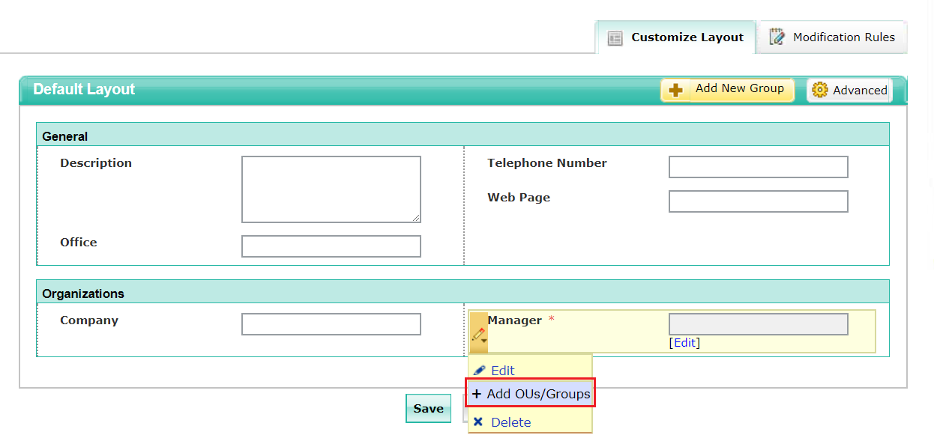Image resolution: width=934 pixels, height=447 pixels.
Task: Click the plus icon on Add New Group
Action: [x=675, y=89]
